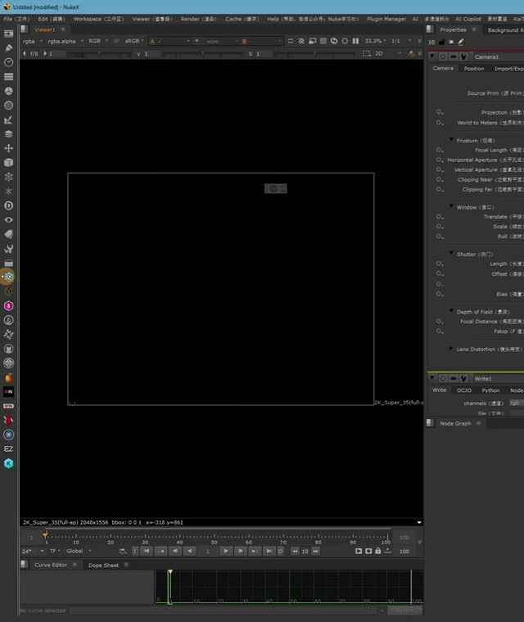Open the Render menu

tap(198, 19)
